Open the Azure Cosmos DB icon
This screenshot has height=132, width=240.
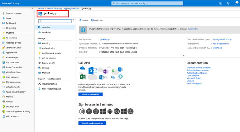click(x=4, y=67)
